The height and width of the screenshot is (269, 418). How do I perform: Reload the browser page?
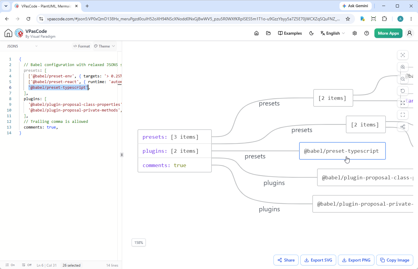28,19
